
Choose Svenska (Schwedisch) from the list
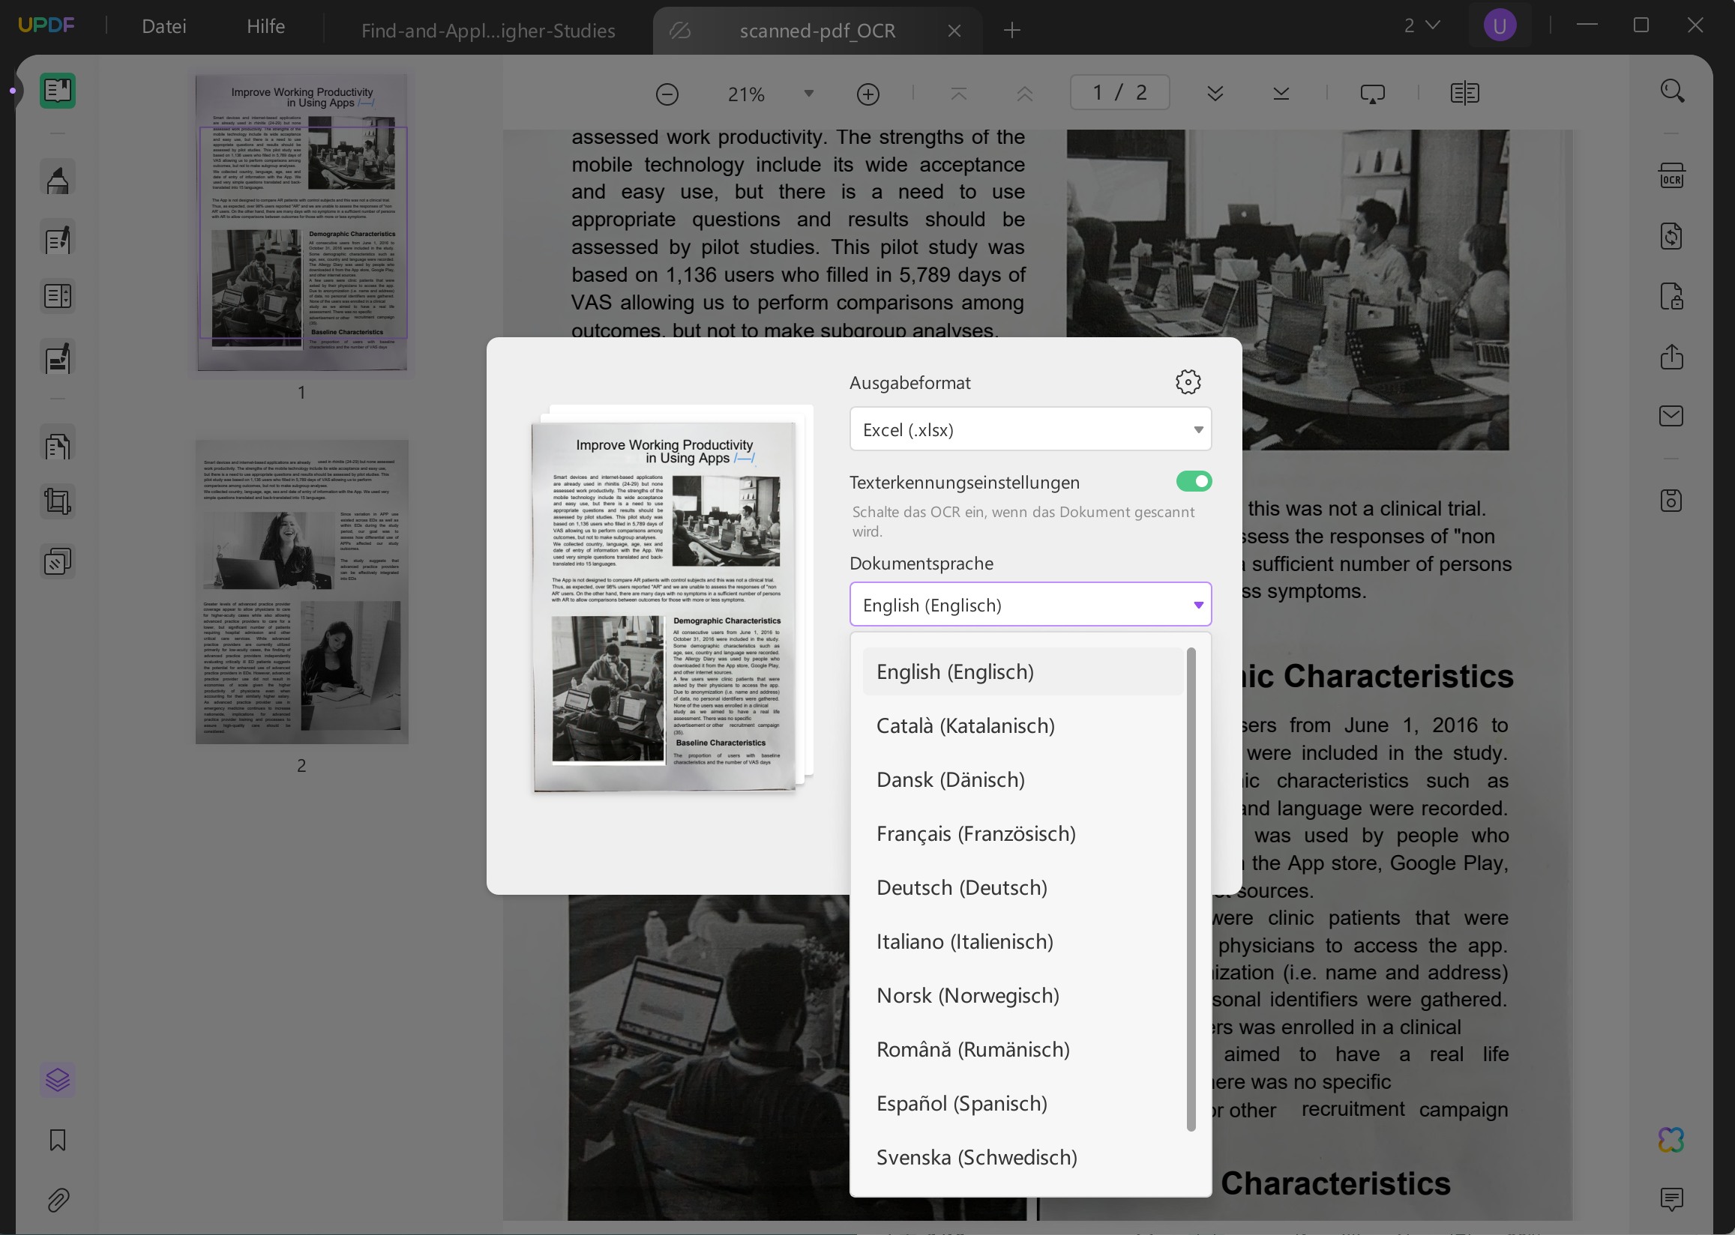click(x=1021, y=1157)
